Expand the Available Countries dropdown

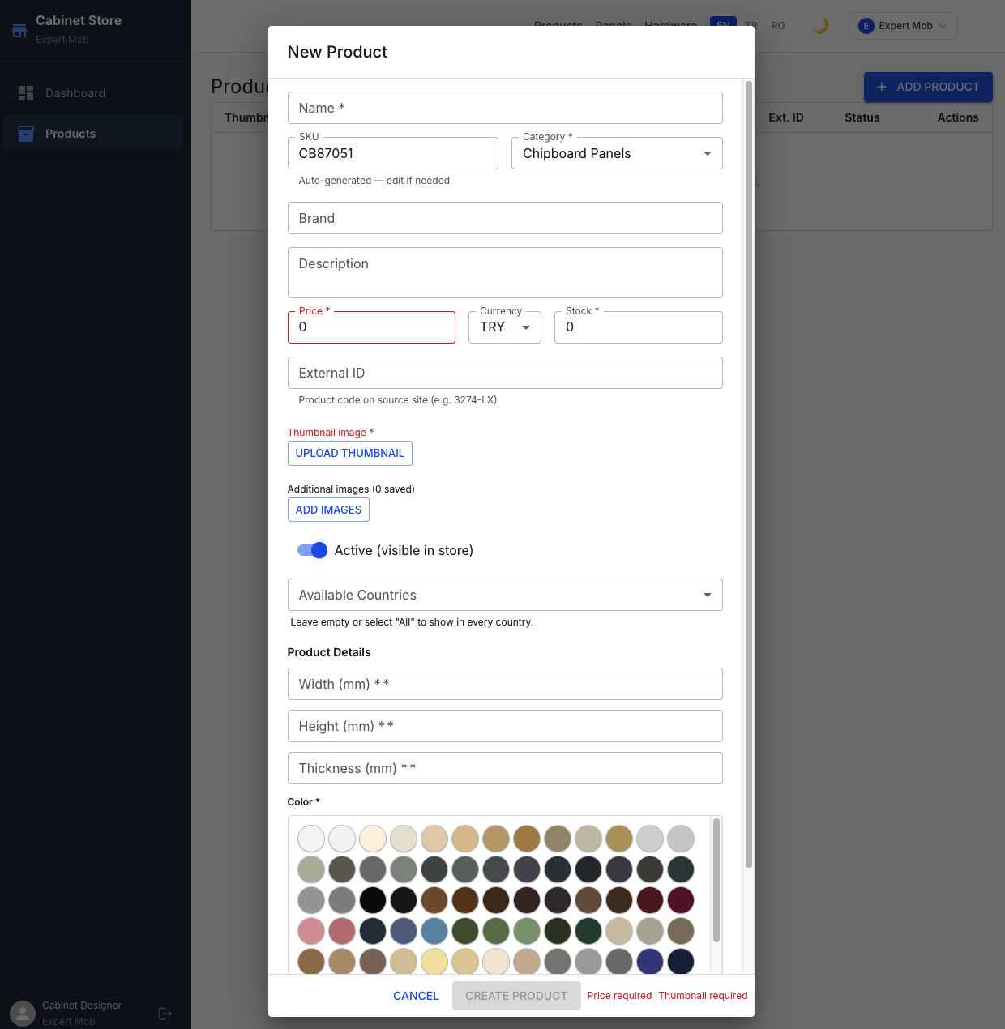(x=505, y=595)
